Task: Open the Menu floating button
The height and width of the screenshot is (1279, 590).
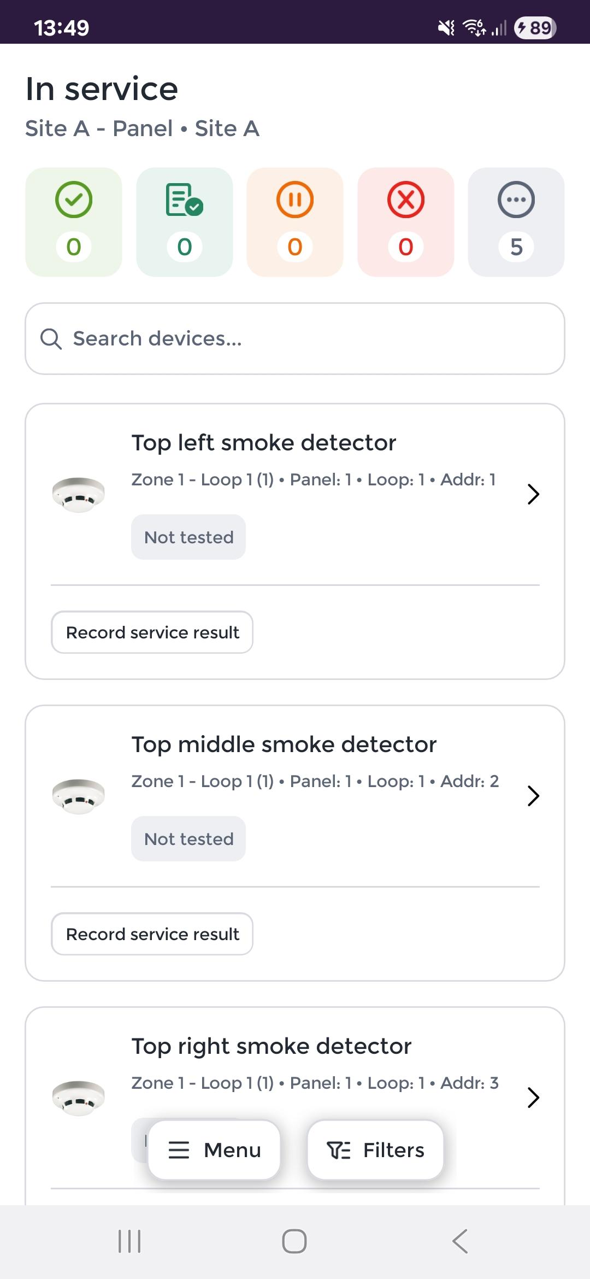Action: 214,1150
